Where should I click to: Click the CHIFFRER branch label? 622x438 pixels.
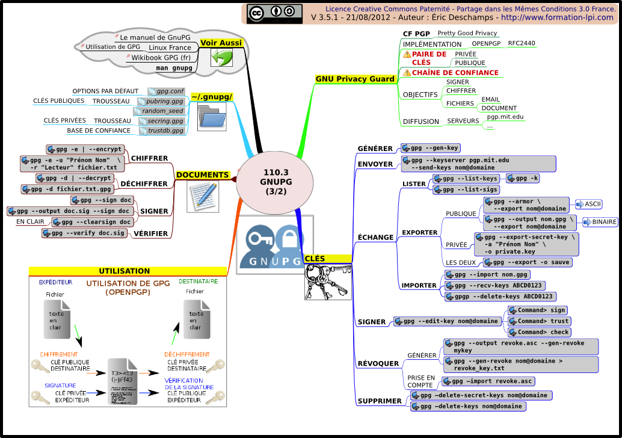pyautogui.click(x=150, y=158)
